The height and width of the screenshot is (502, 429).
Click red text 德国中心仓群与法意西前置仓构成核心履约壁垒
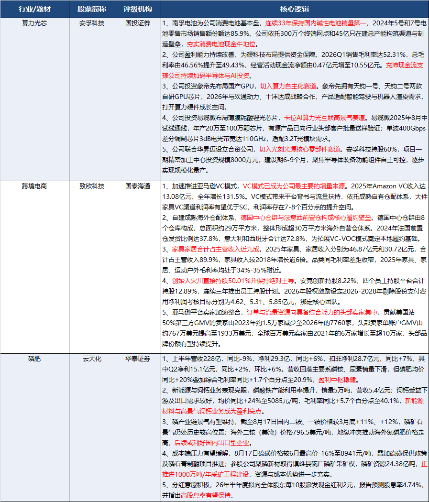tap(306, 218)
